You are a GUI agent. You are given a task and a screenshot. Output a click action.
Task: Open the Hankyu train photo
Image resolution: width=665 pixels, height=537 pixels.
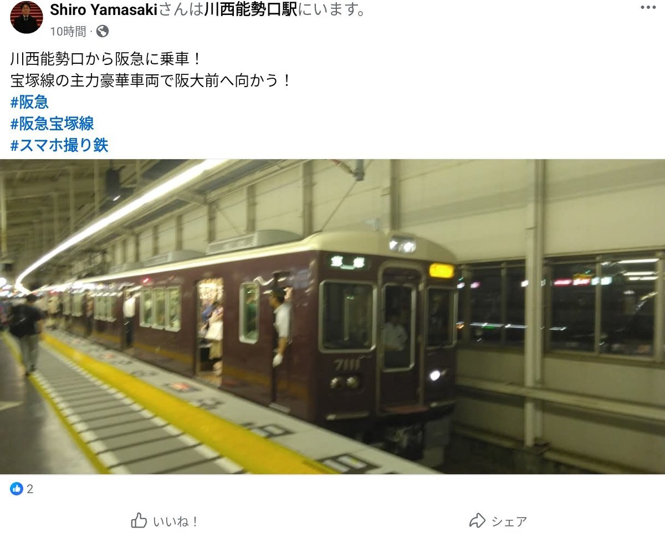click(x=332, y=317)
